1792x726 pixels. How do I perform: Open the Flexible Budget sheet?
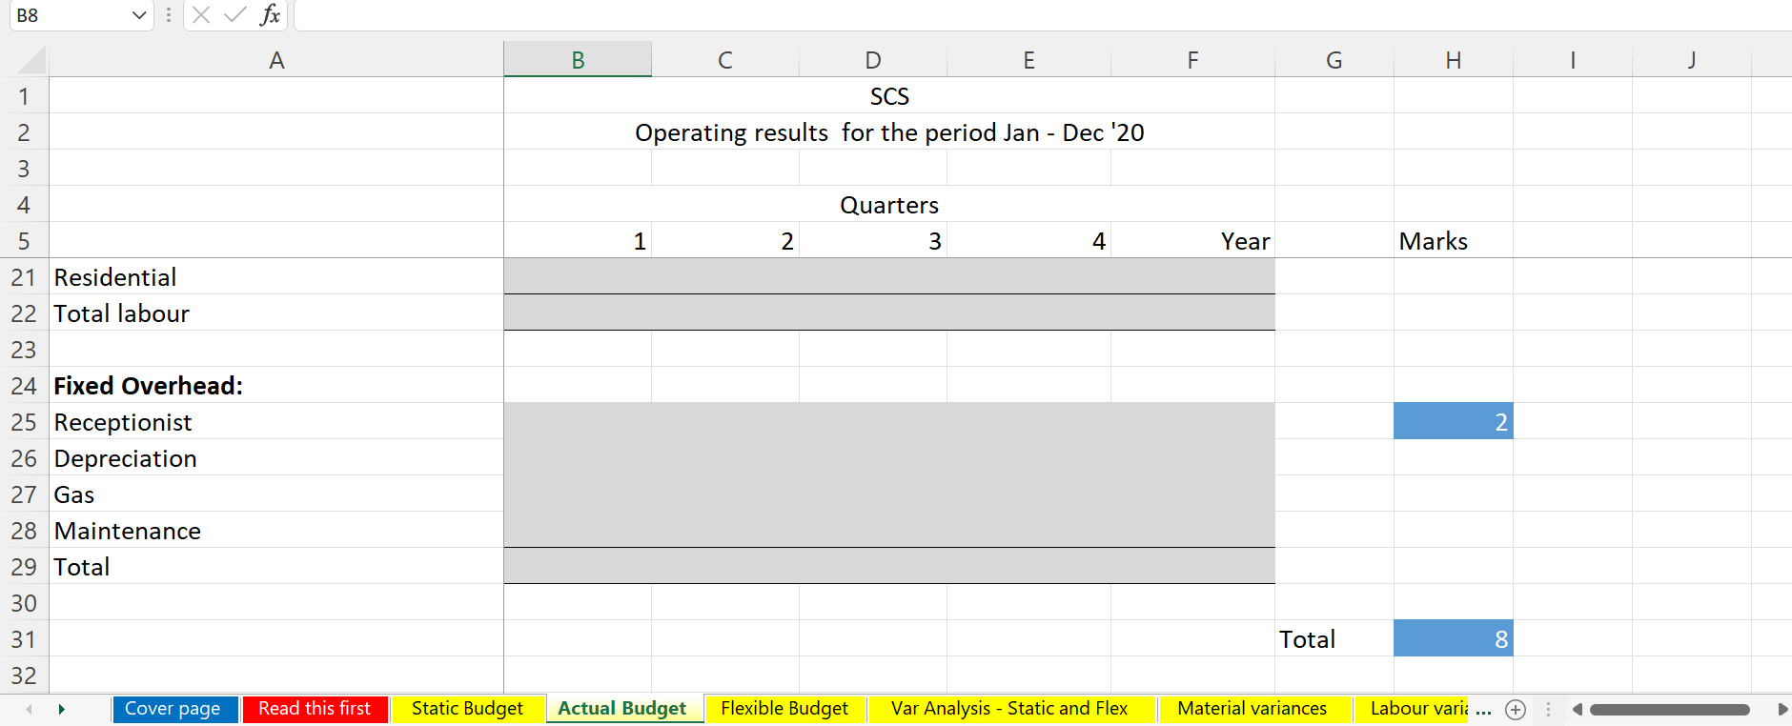[784, 709]
